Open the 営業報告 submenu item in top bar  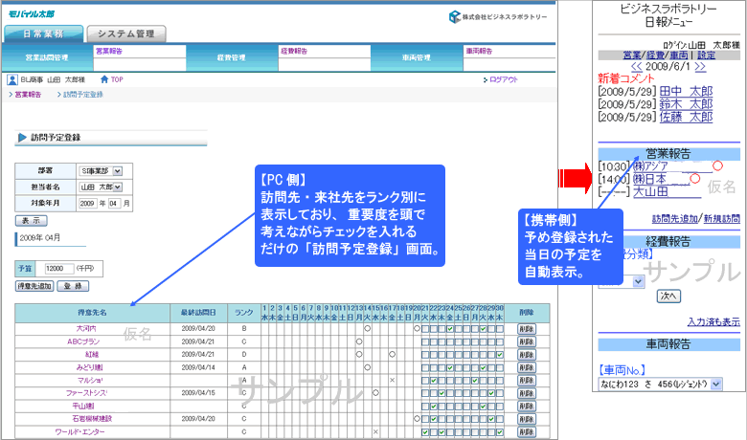tap(109, 51)
